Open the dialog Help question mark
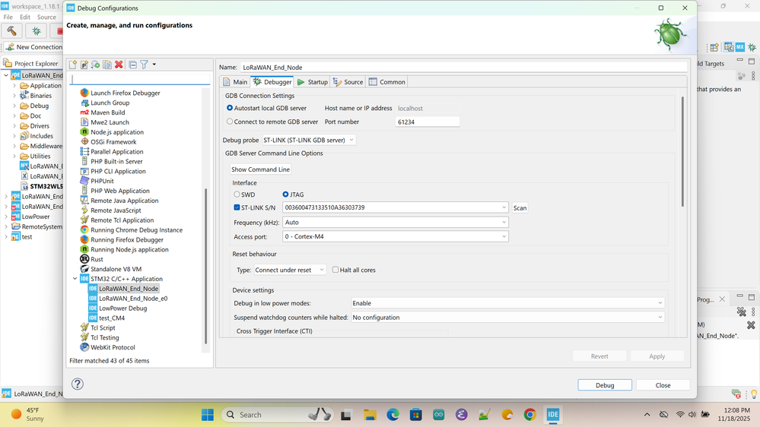This screenshot has width=760, height=427. [78, 384]
